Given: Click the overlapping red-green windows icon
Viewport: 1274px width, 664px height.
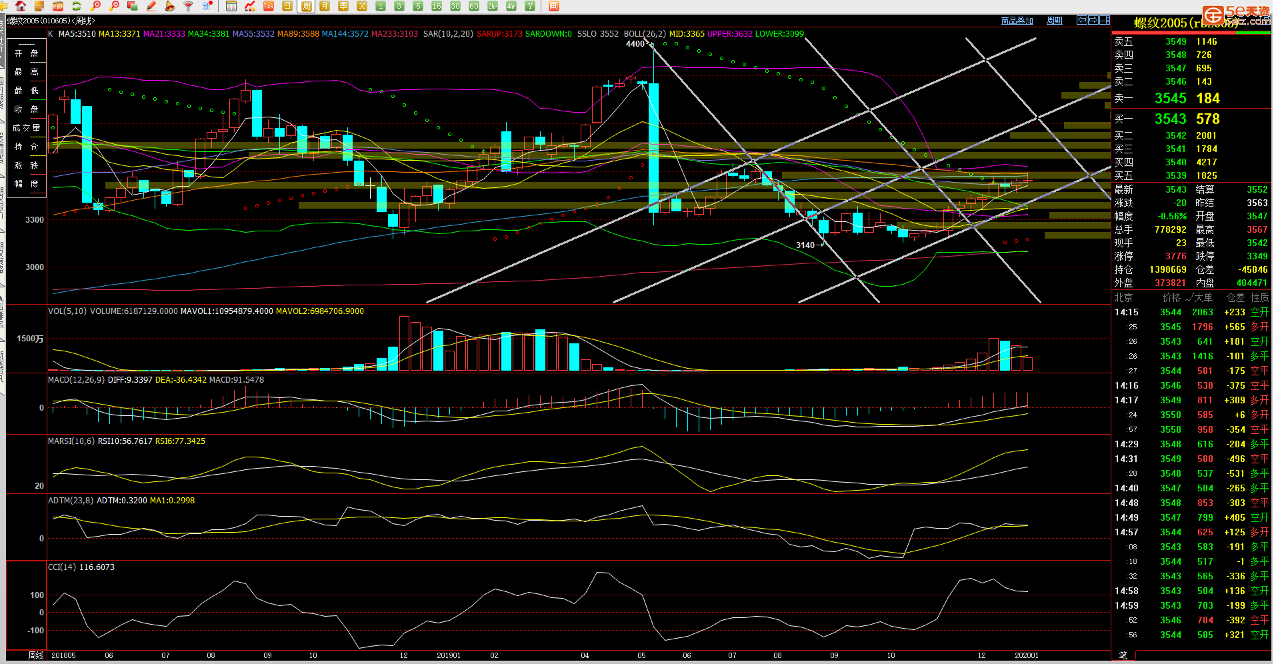Looking at the screenshot, I should pos(132,6).
